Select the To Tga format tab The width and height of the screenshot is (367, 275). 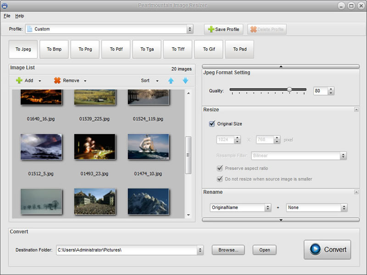(x=147, y=49)
